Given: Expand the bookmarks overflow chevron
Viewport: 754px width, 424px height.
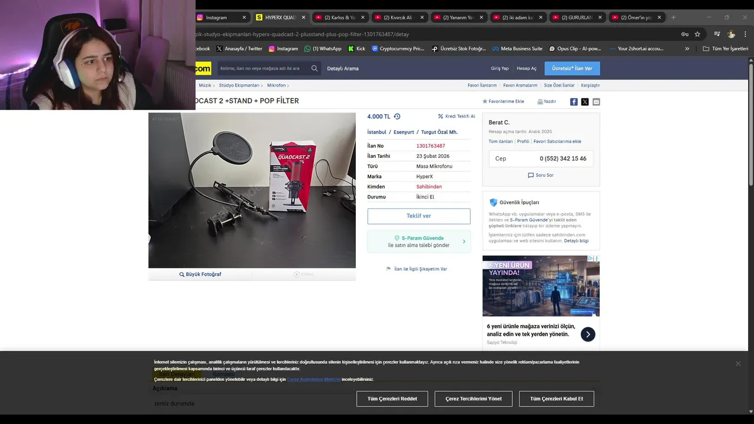Looking at the screenshot, I should [687, 49].
